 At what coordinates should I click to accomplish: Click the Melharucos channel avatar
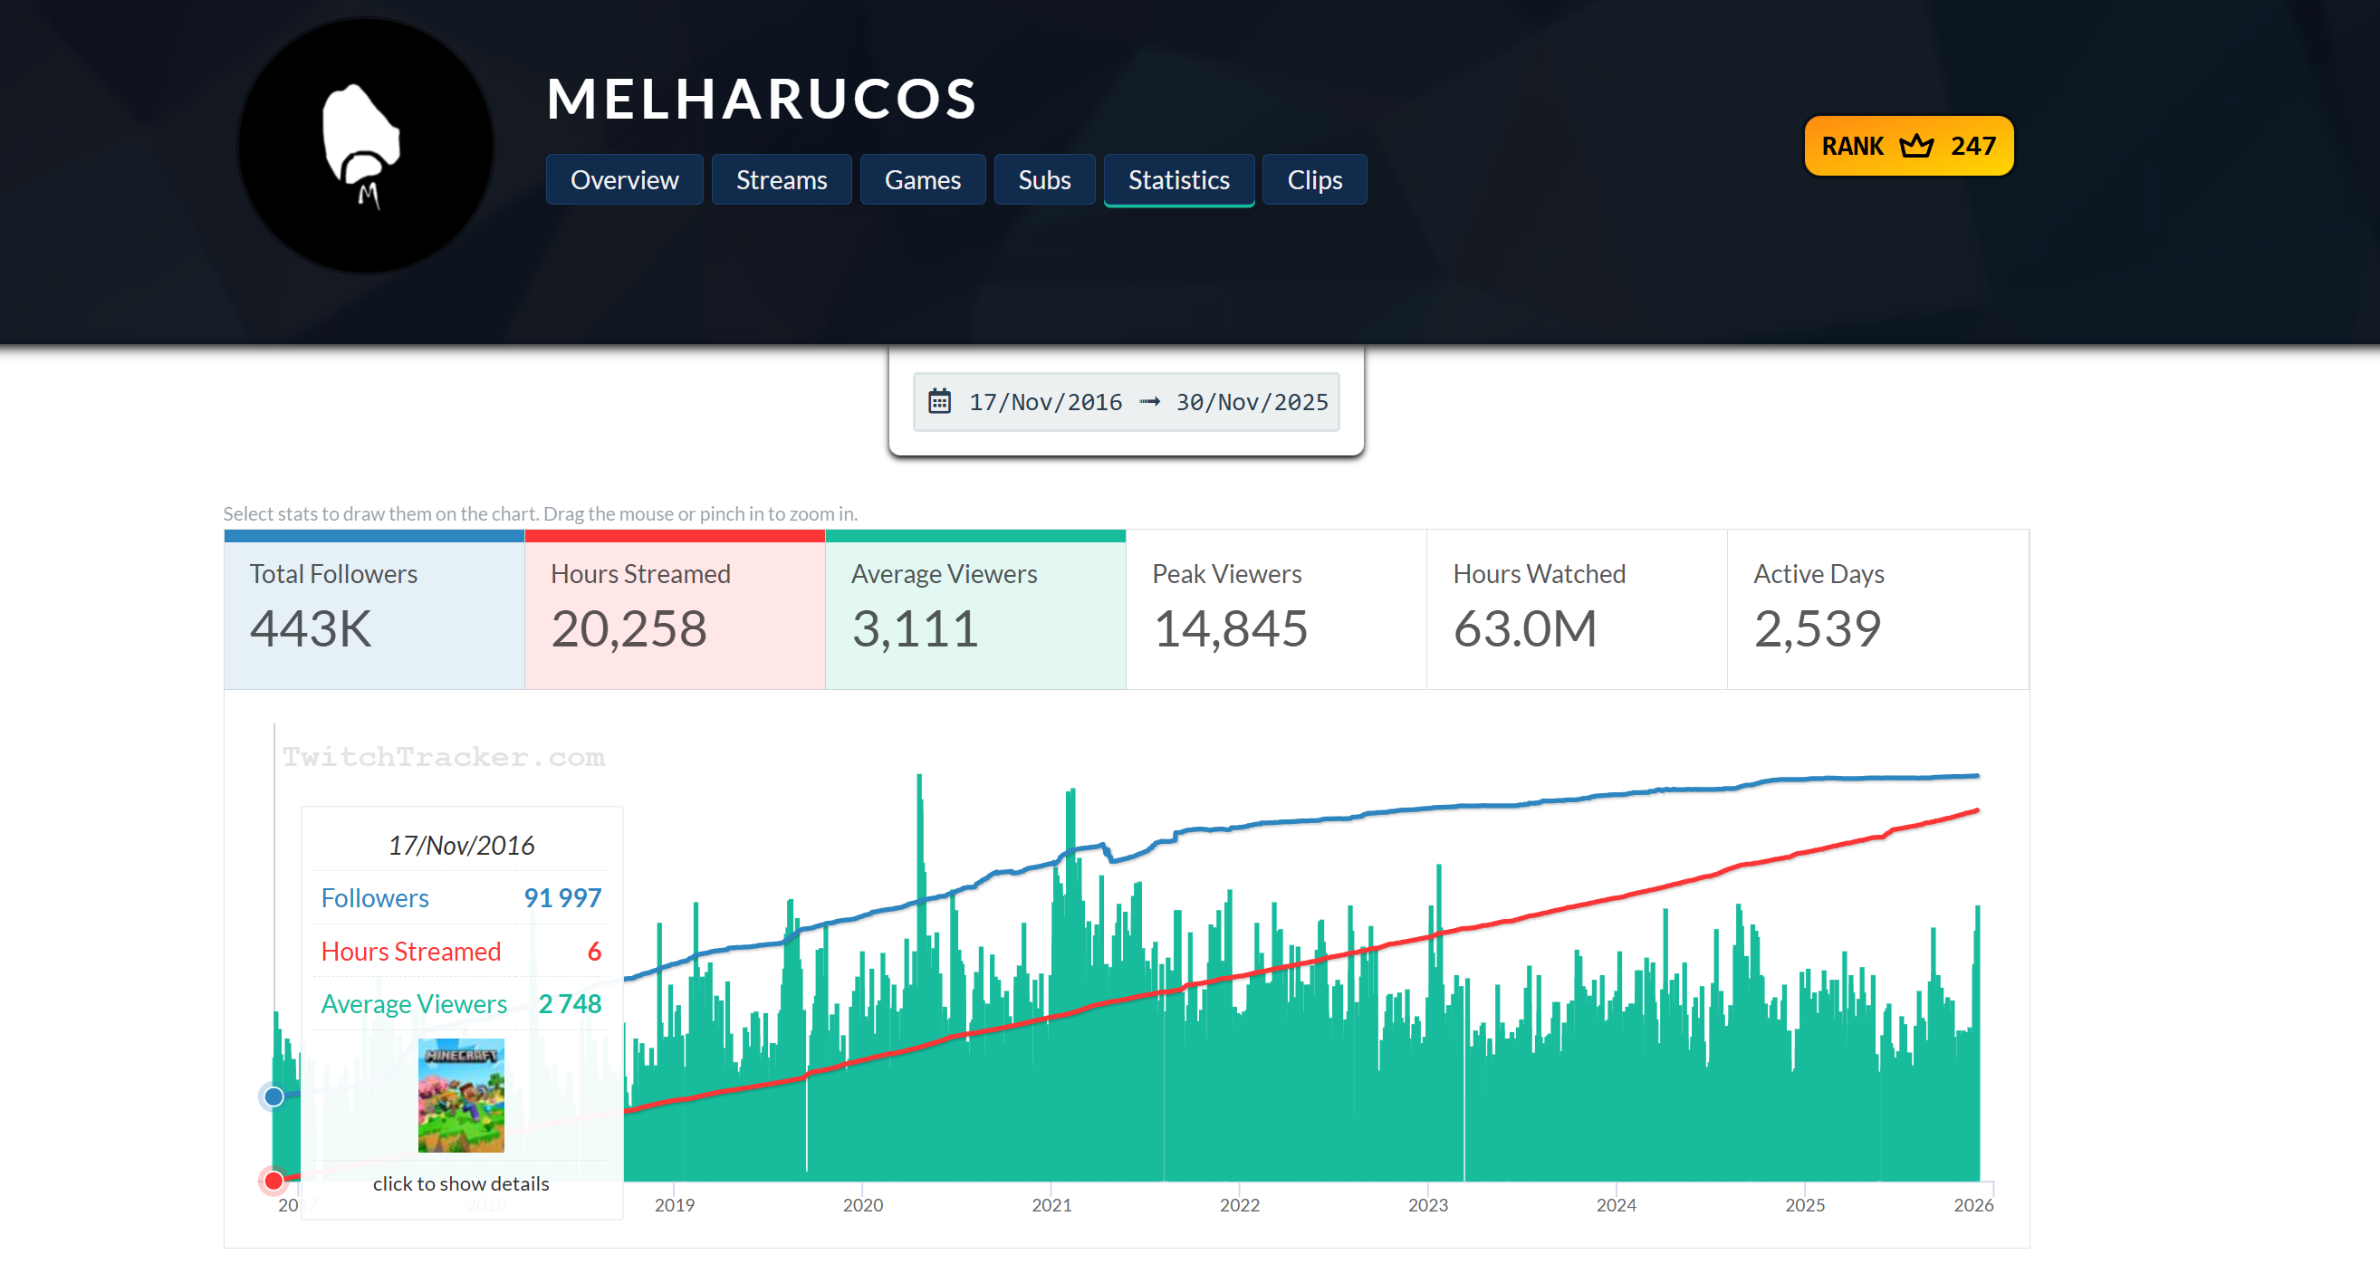366,146
